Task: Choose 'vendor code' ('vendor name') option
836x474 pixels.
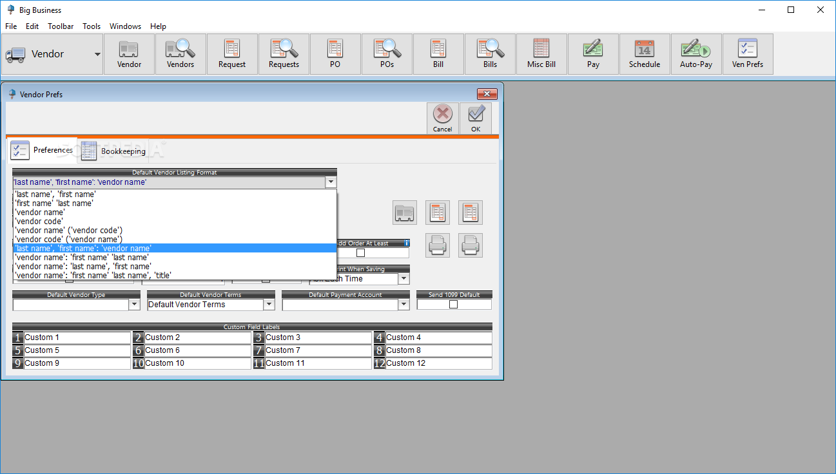Action: pyautogui.click(x=175, y=239)
